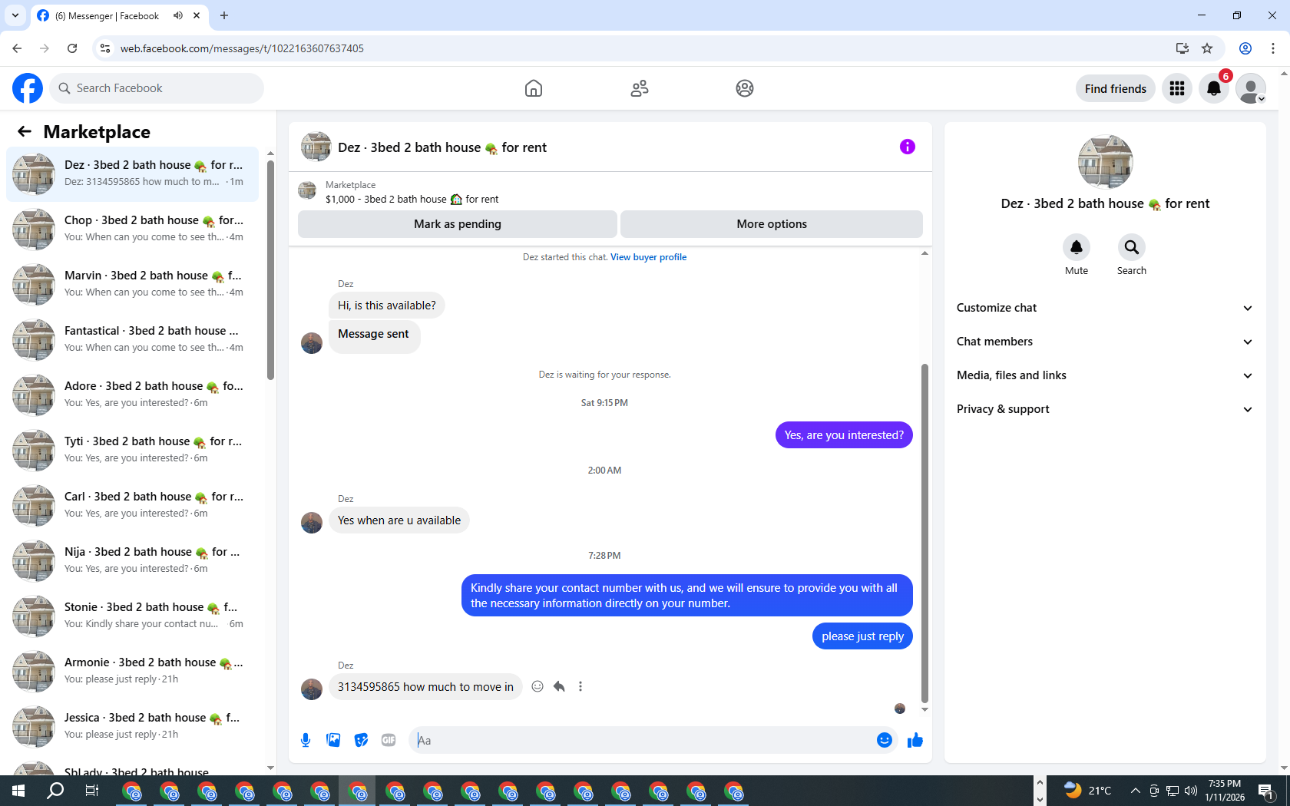
Task: Click the chat messages scrollbar
Action: [x=925, y=533]
